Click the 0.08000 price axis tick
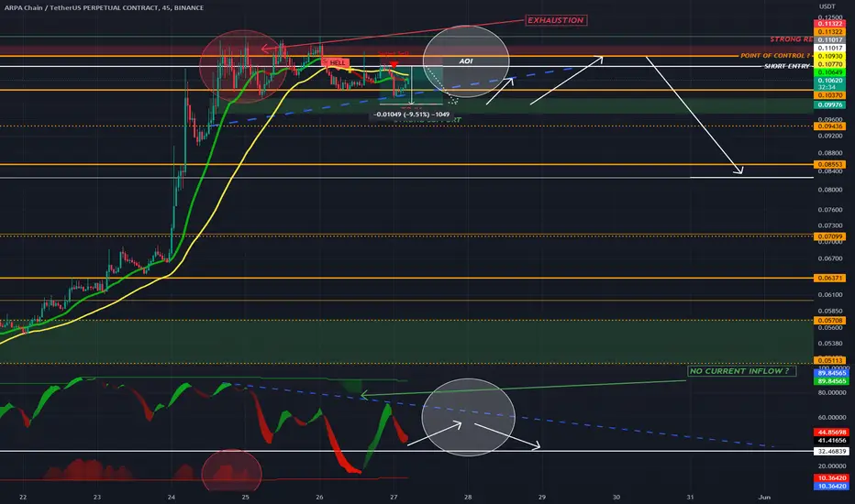The height and width of the screenshot is (504, 855). tap(830, 191)
